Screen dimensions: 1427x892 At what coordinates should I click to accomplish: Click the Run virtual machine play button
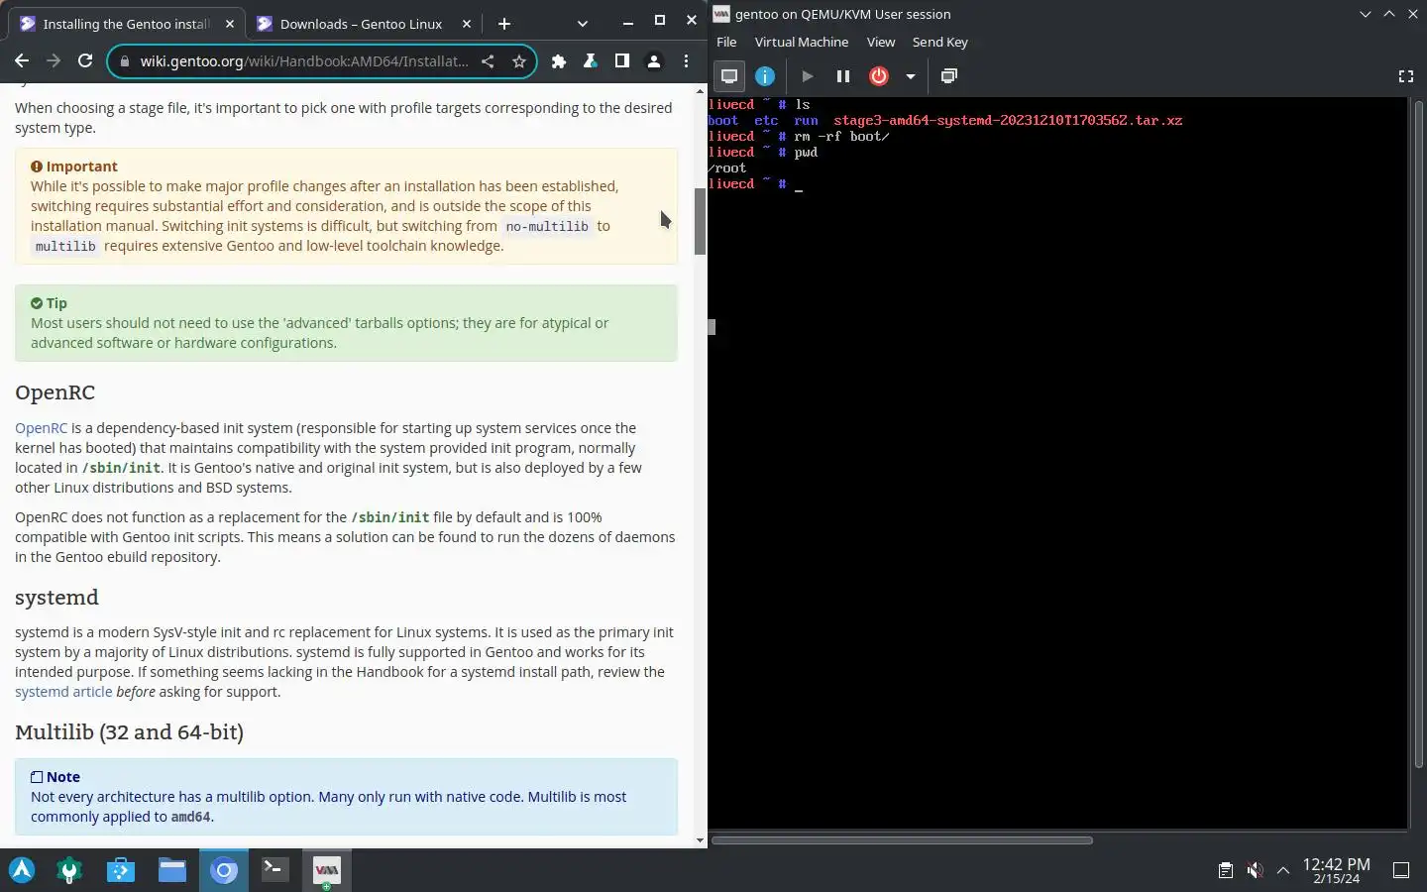click(x=807, y=76)
